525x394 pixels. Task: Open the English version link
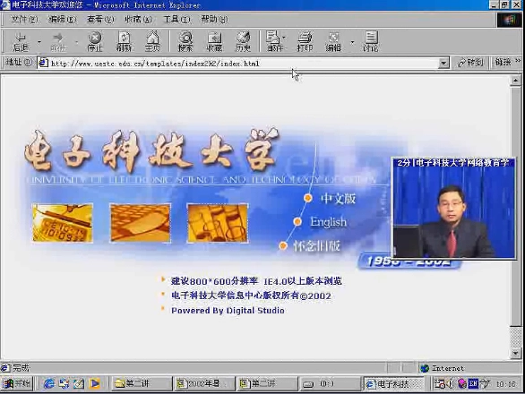pos(328,222)
